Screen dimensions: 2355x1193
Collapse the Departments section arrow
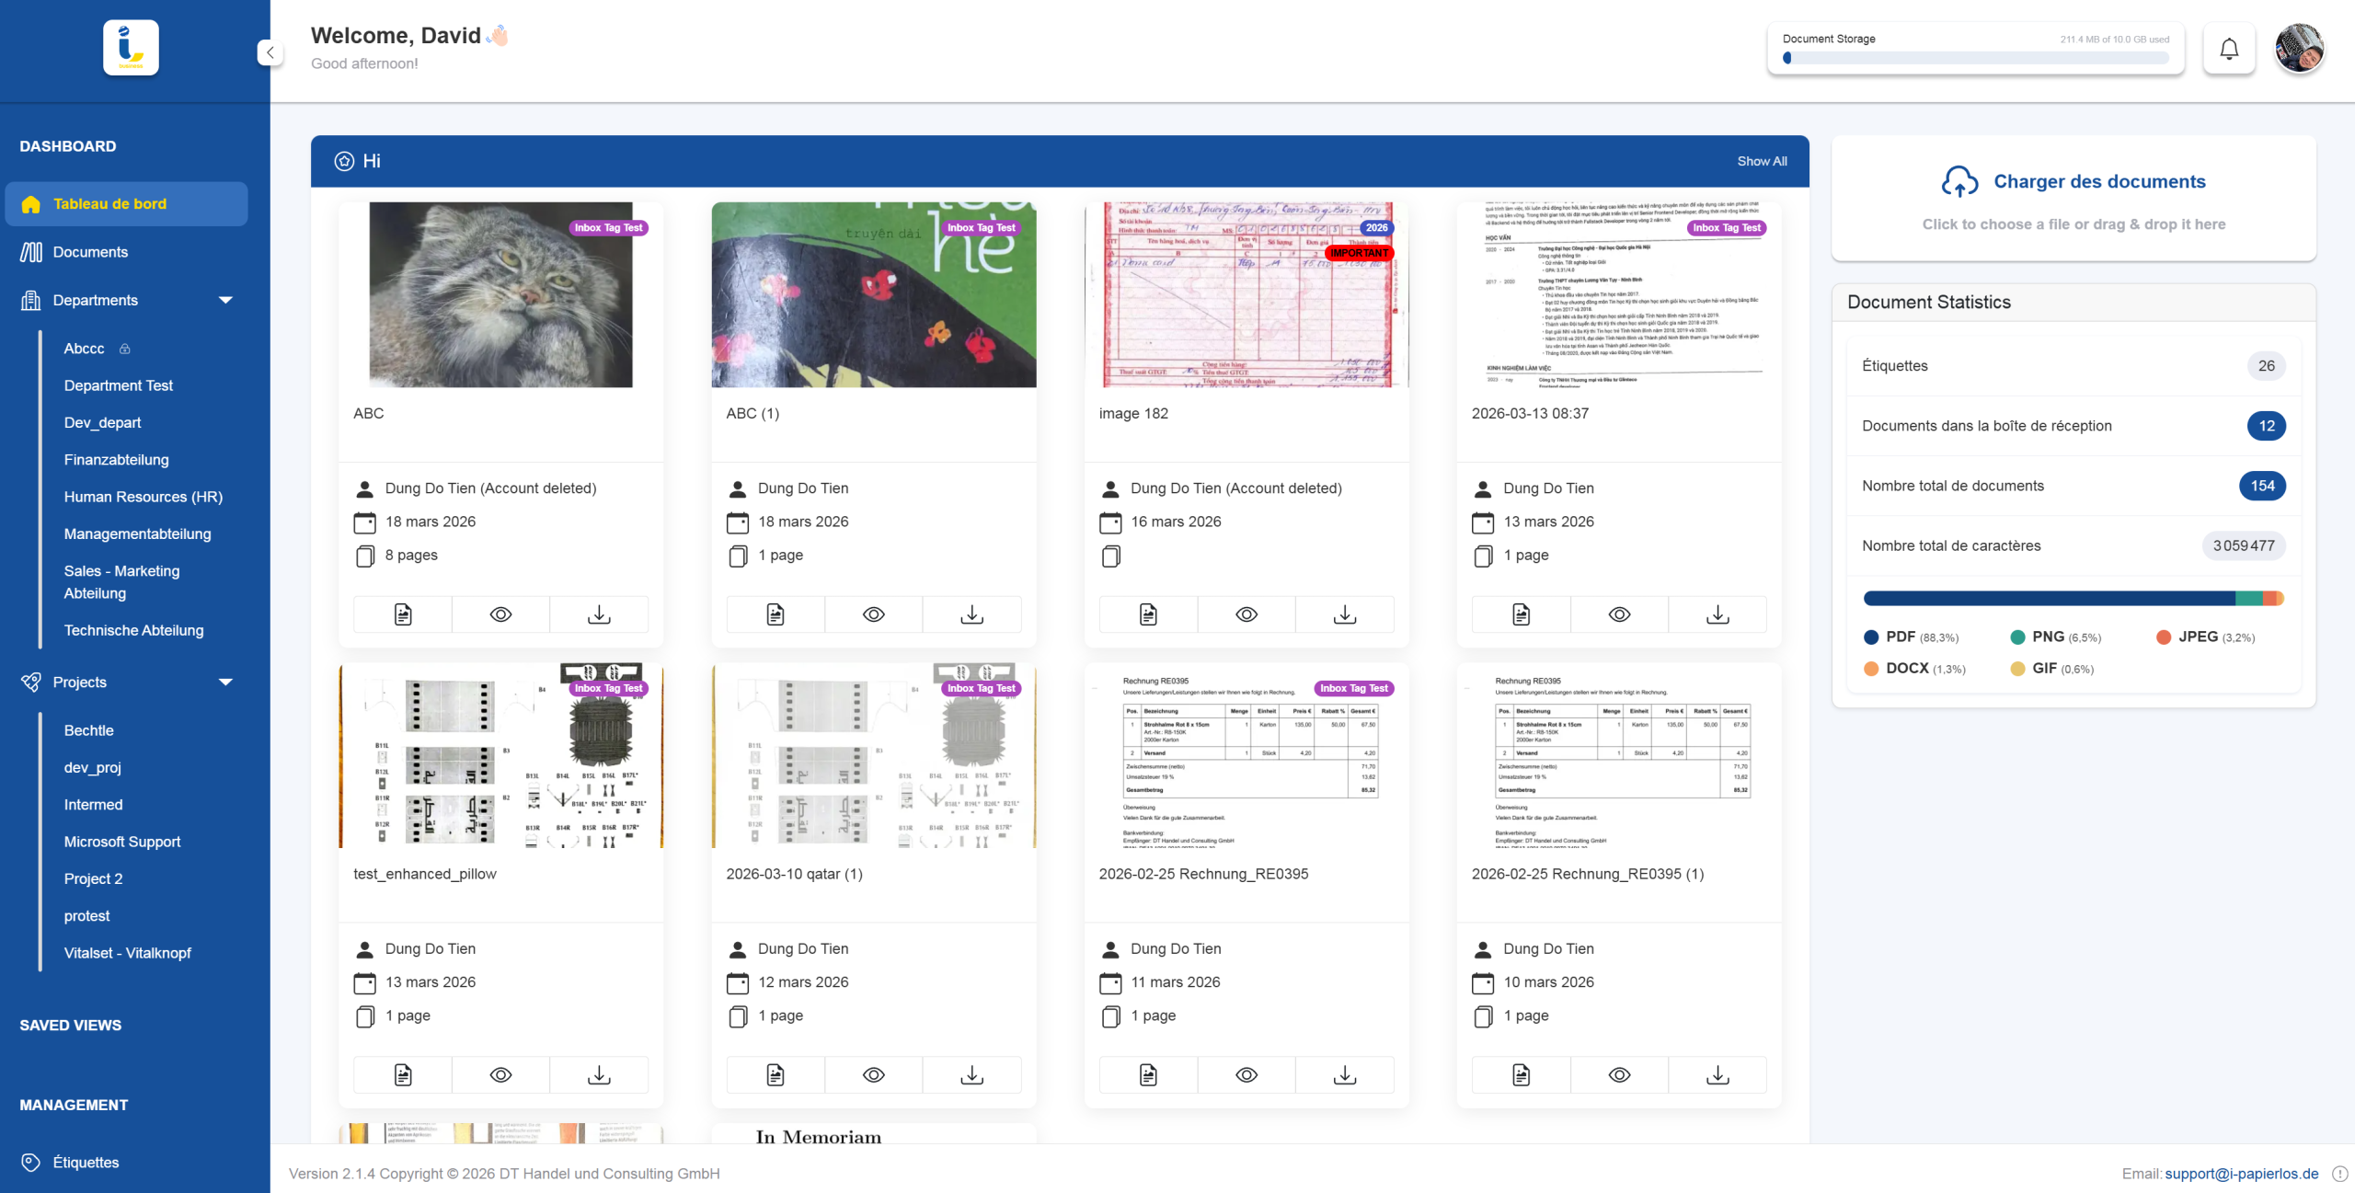[x=225, y=300]
